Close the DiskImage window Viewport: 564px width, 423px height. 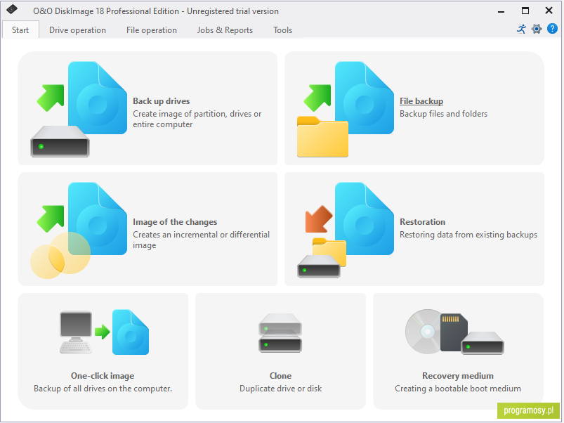click(x=549, y=11)
